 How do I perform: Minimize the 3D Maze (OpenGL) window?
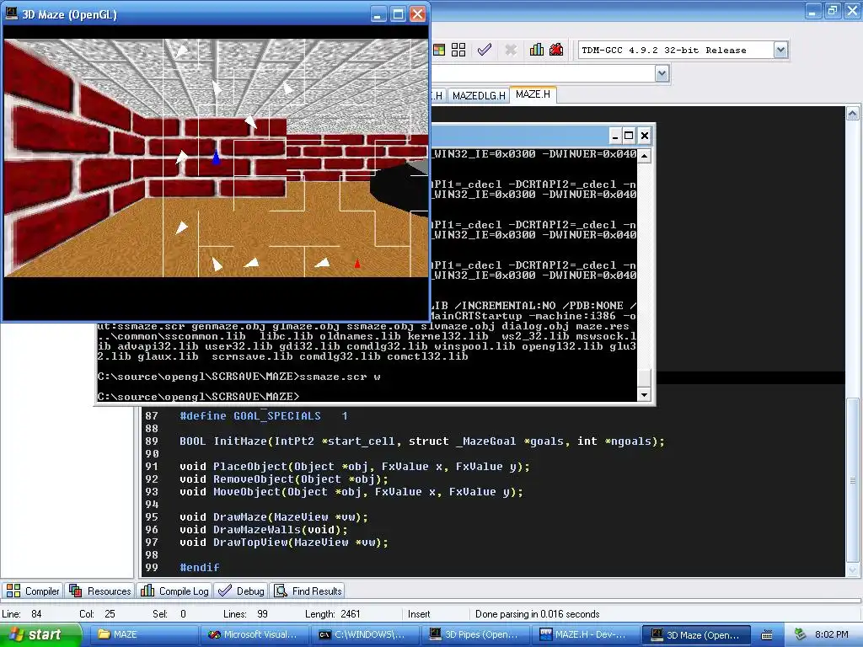click(x=378, y=14)
